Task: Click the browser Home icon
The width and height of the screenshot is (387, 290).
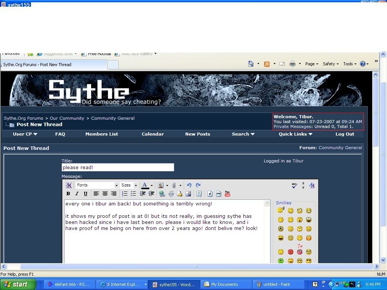Action: coord(251,64)
